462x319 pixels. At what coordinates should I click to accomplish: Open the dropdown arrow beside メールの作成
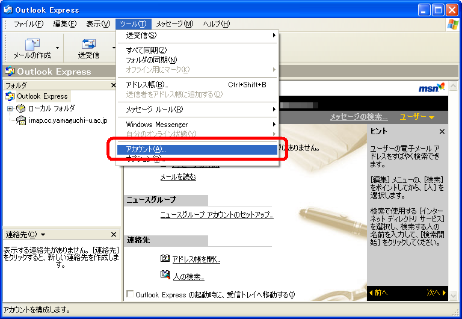pos(58,48)
